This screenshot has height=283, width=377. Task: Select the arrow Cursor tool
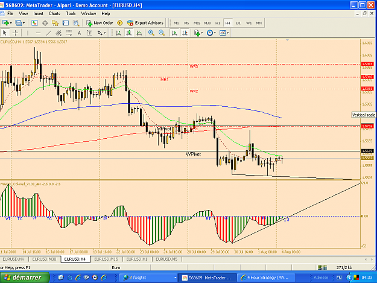5,33
